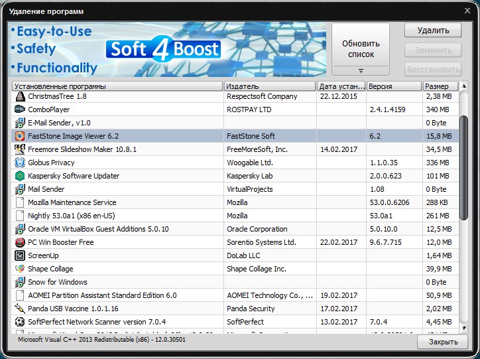The image size is (480, 359).
Task: Click the Закрыть button
Action: coord(443,342)
